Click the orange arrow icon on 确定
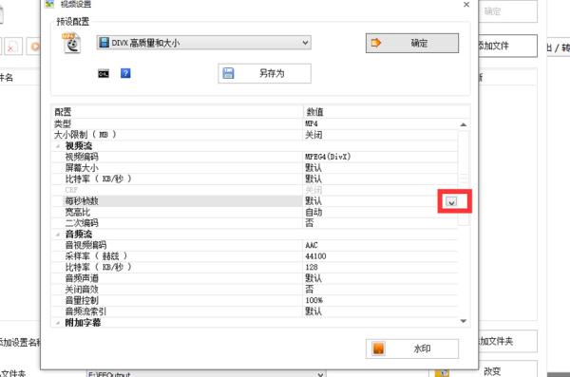 coord(376,43)
